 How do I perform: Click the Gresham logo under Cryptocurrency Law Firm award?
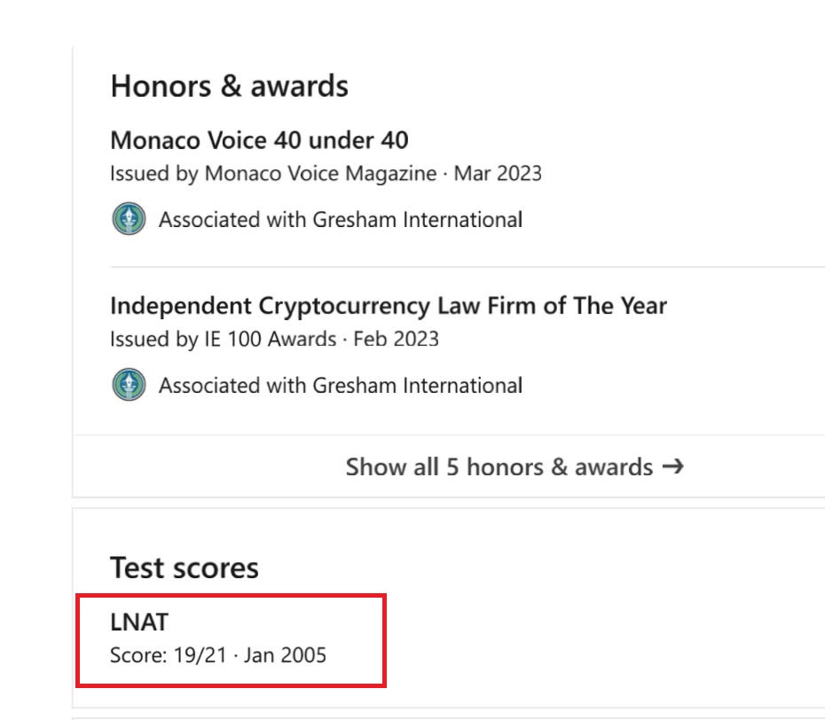129,385
